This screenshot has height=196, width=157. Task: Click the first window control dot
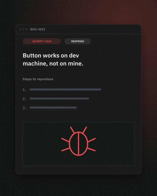point(20,29)
